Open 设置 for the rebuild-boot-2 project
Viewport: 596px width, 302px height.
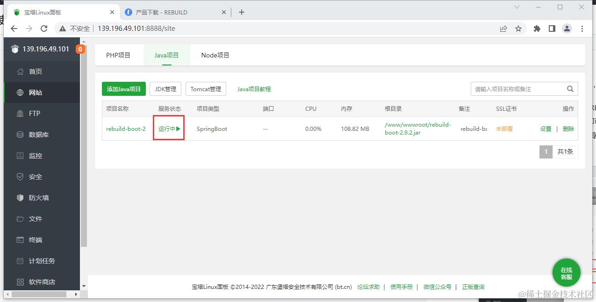(546, 129)
